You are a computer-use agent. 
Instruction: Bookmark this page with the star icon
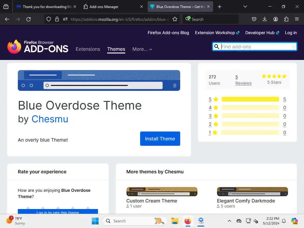(175, 19)
